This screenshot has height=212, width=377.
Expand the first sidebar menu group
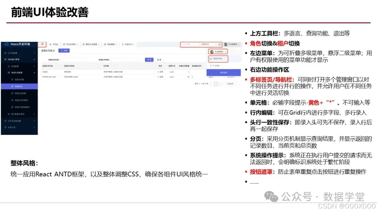point(19,53)
